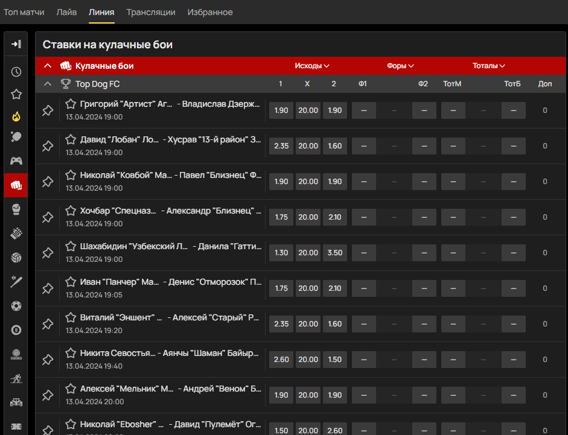Favorite the Давид "Лобан" match star
Viewport: 568px width, 435px height.
71,139
